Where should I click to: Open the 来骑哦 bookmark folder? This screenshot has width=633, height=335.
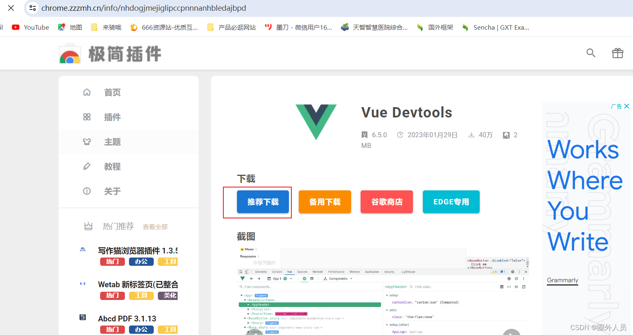click(106, 27)
